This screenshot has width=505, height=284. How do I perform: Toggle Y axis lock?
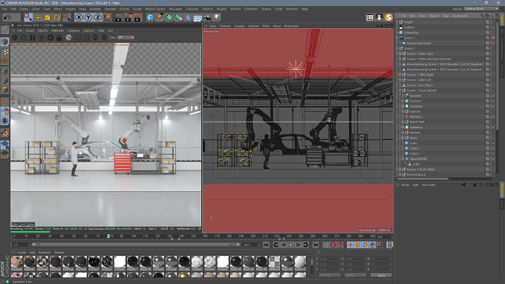pyautogui.click(x=88, y=17)
